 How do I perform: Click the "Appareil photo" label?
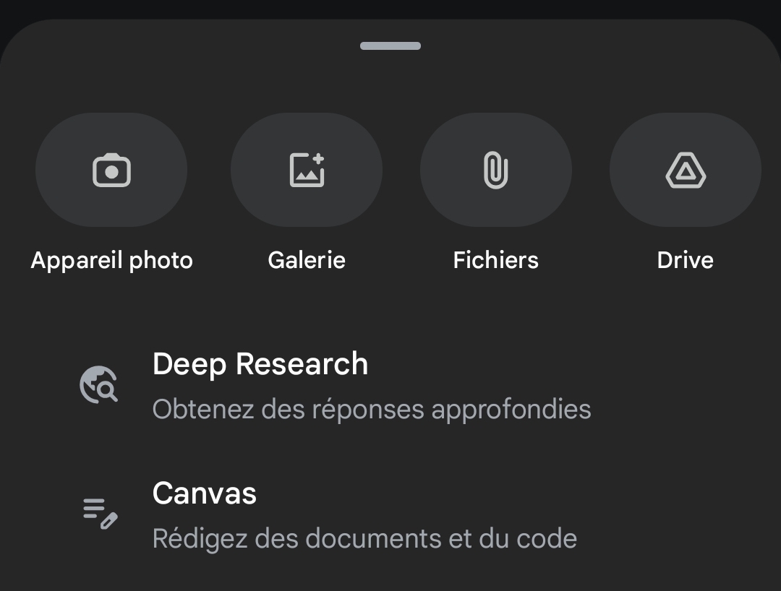[x=111, y=260]
